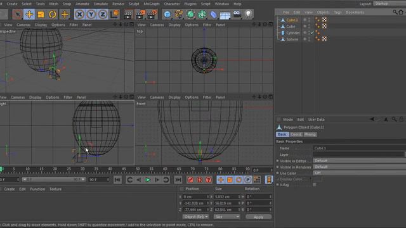
Task: Click the timeline marker at frame 45
Action: click(124, 169)
